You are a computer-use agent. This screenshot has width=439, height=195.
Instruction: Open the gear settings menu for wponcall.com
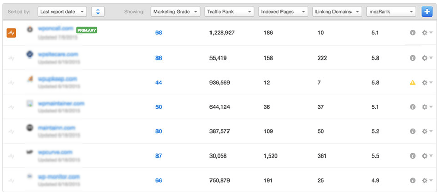click(427, 33)
